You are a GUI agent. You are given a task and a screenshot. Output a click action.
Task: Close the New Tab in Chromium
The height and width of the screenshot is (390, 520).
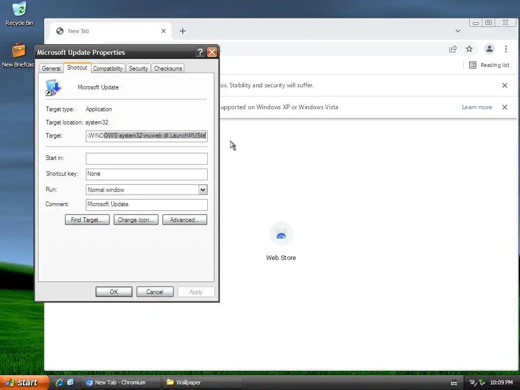pyautogui.click(x=164, y=31)
